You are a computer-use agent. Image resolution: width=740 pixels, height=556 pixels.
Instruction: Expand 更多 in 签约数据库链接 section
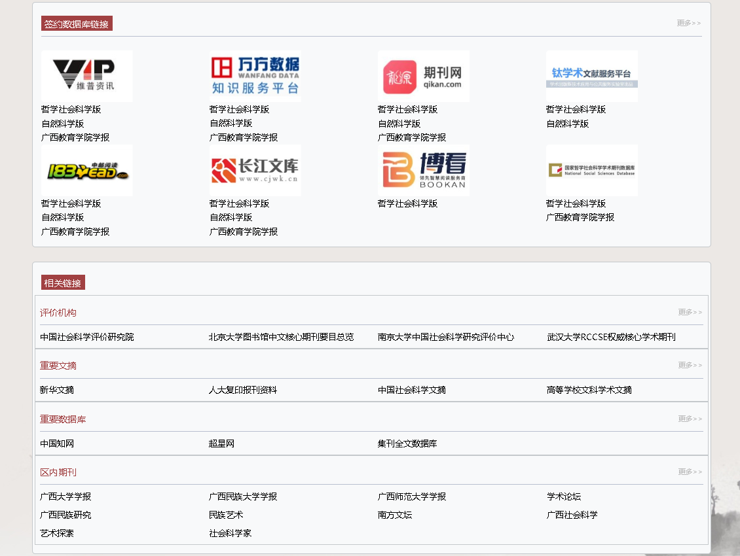click(x=688, y=23)
